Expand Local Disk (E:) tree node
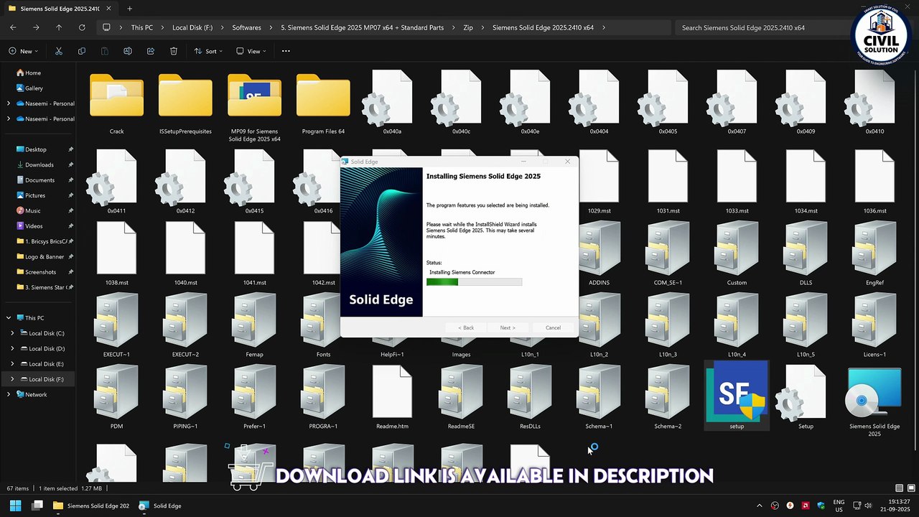Image resolution: width=919 pixels, height=517 pixels. [x=12, y=364]
